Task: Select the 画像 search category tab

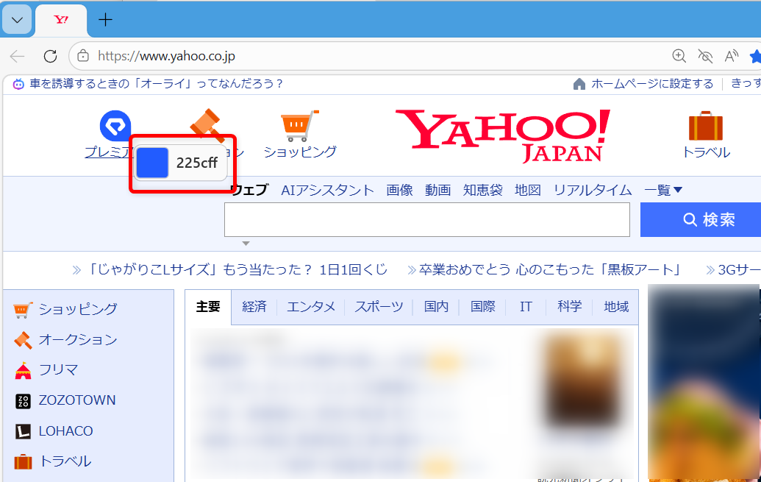Action: (x=399, y=190)
